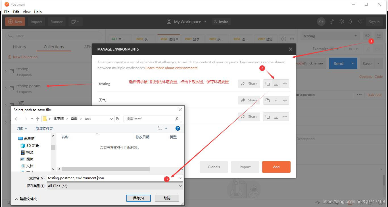Open the tab options ellipsis menu
The height and width of the screenshot is (207, 388).
tap(292, 39)
